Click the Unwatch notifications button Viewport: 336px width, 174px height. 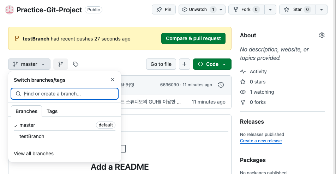pyautogui.click(x=198, y=10)
